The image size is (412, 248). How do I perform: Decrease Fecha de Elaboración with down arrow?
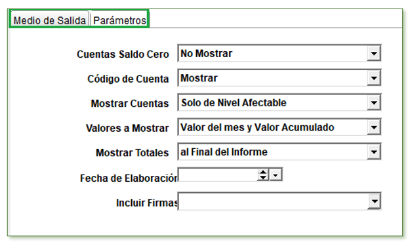pos(263,178)
